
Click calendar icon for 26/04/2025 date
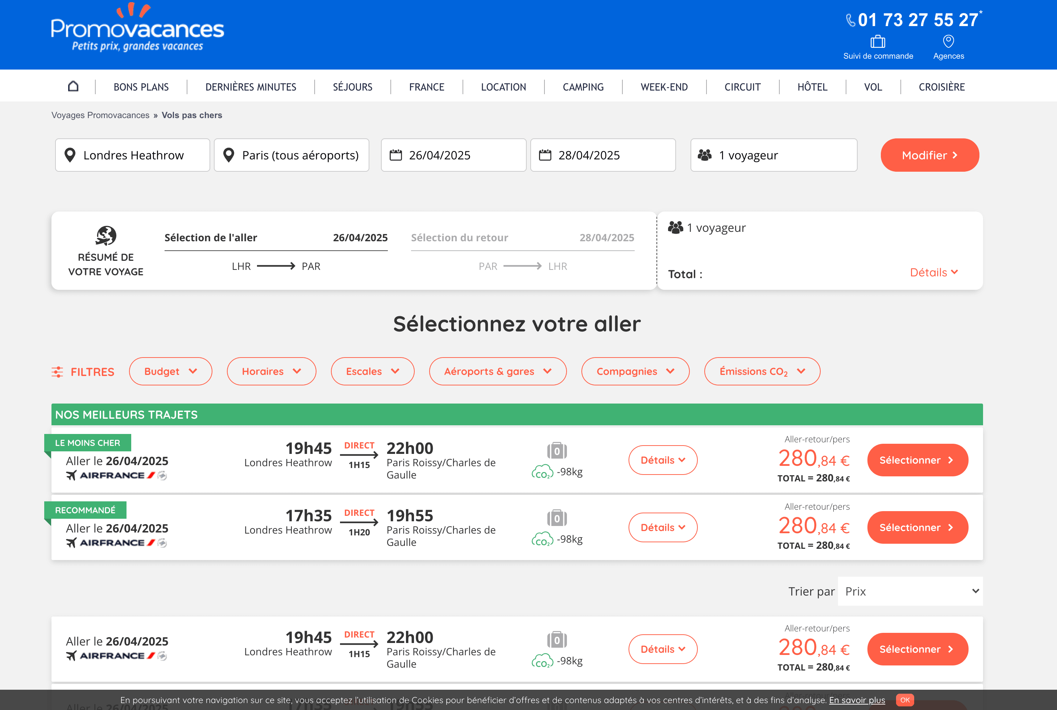coord(396,155)
